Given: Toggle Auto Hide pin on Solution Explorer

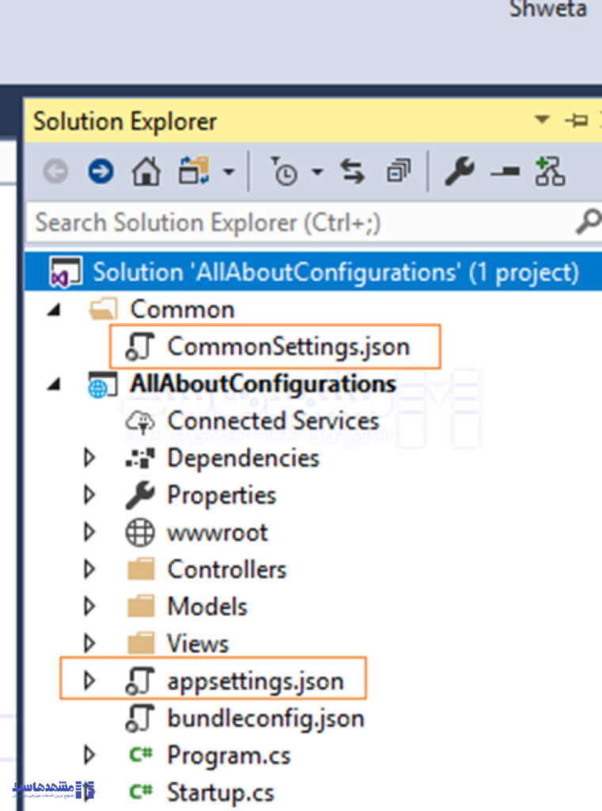Looking at the screenshot, I should tap(576, 121).
